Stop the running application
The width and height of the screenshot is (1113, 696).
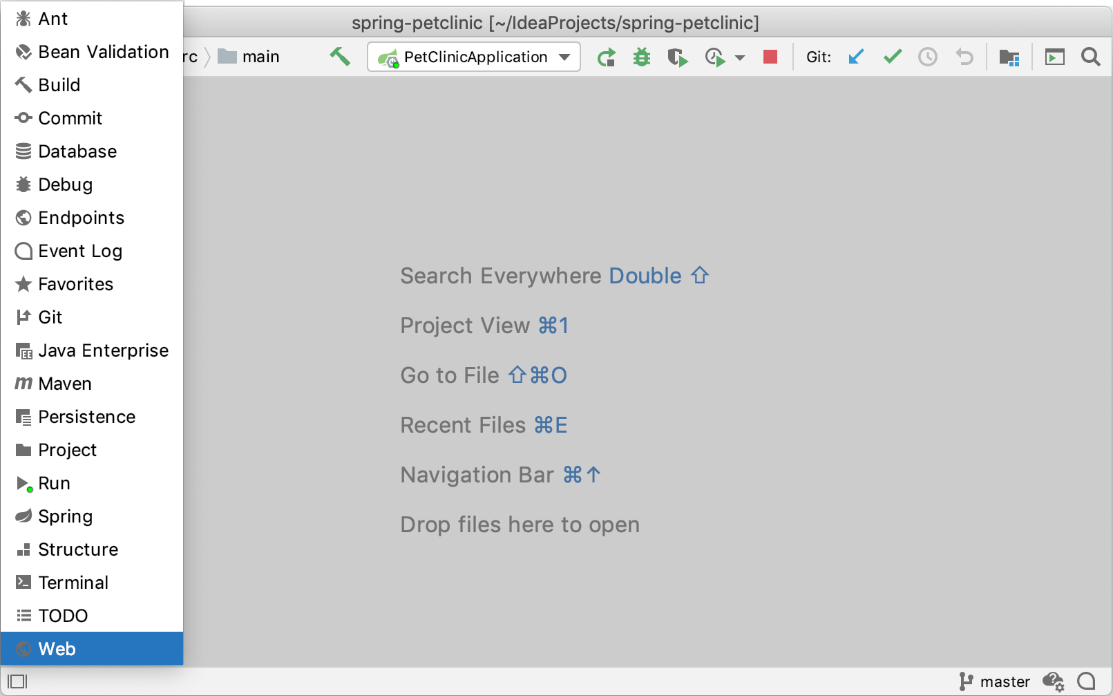(x=770, y=57)
